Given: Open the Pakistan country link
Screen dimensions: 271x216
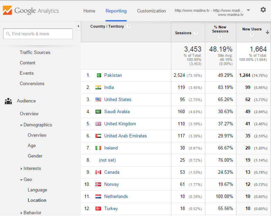Looking at the screenshot, I should click(x=113, y=75).
